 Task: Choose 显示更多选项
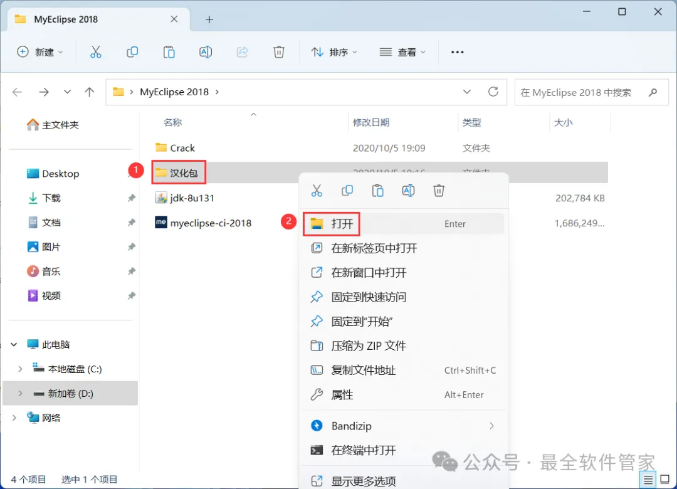[x=404, y=481]
